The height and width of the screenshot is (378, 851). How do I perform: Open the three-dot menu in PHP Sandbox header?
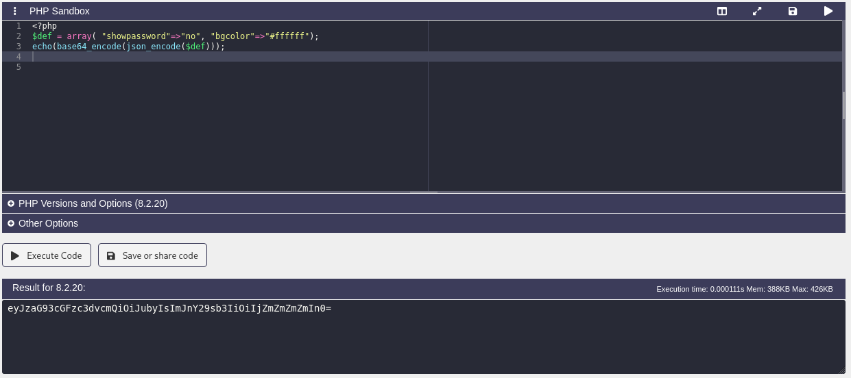(x=15, y=11)
